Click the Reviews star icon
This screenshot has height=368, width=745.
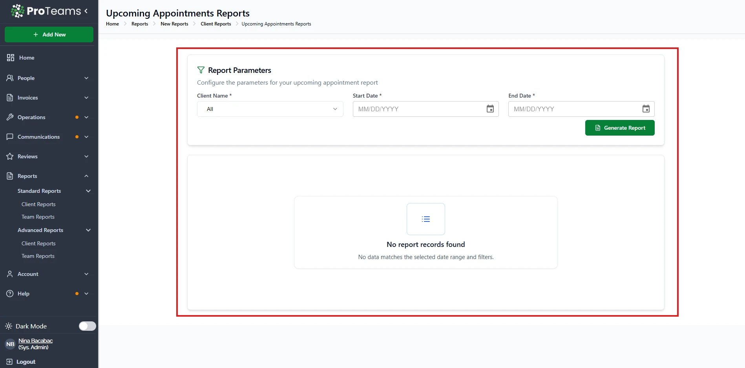(x=10, y=156)
